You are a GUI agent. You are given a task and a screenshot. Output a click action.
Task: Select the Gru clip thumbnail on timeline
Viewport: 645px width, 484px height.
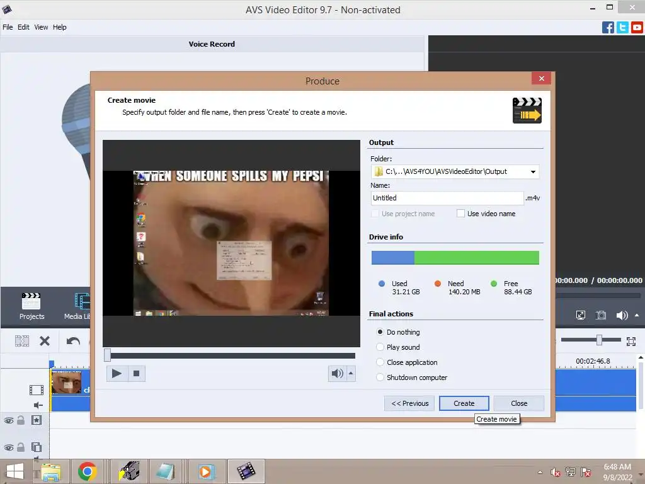(x=66, y=382)
